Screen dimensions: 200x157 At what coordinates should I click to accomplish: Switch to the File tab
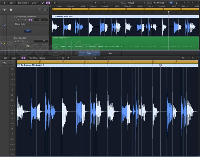[x=111, y=53]
